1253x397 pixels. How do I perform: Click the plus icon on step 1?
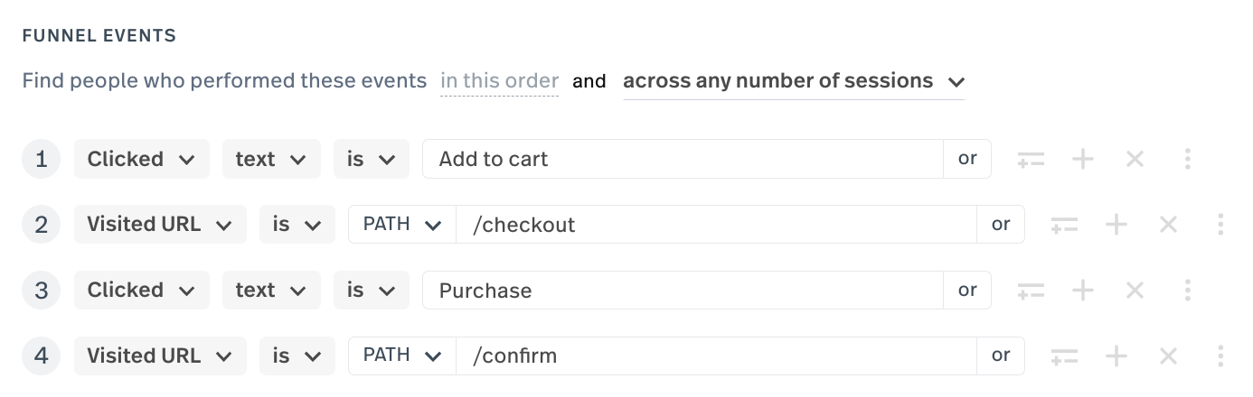pyautogui.click(x=1083, y=160)
